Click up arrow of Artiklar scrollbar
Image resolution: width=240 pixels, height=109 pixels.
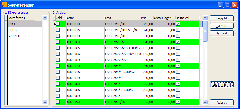205,18
